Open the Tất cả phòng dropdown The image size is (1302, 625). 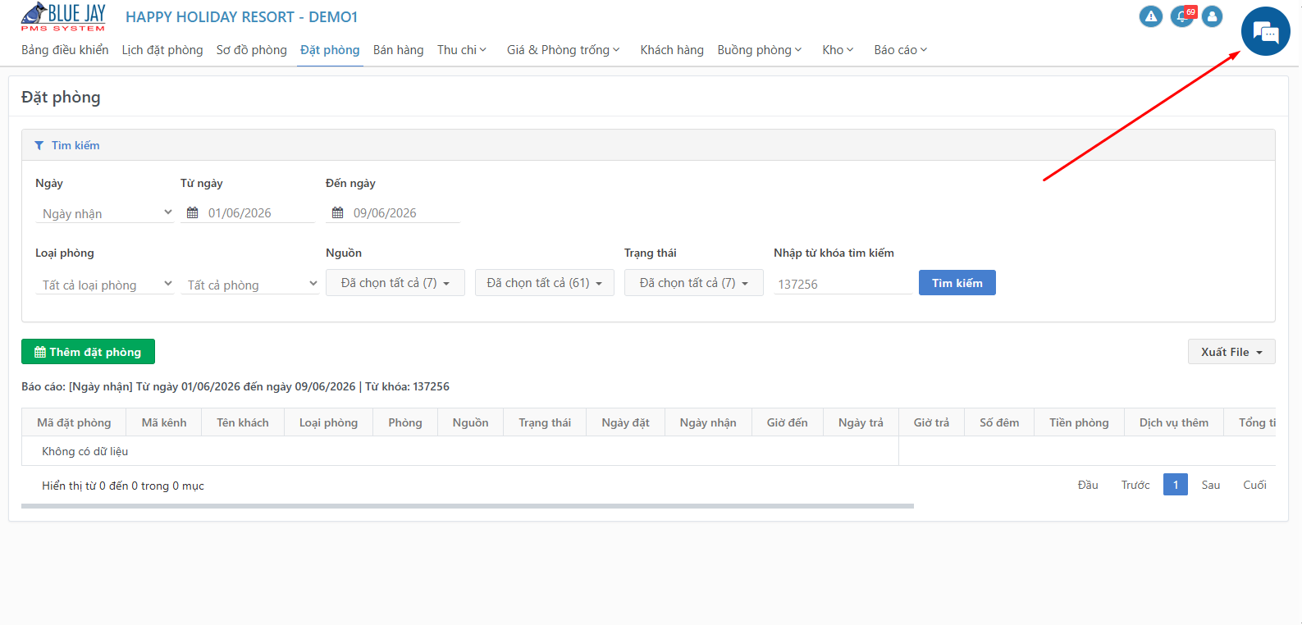[250, 285]
